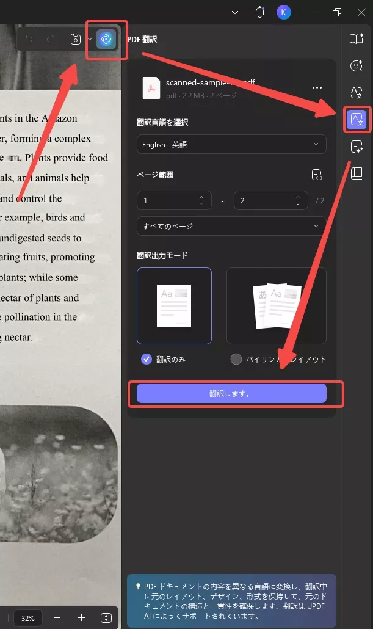Screen dimensions: 373x629
Task: Select the bilingual layout output mode card
Action: [277, 306]
